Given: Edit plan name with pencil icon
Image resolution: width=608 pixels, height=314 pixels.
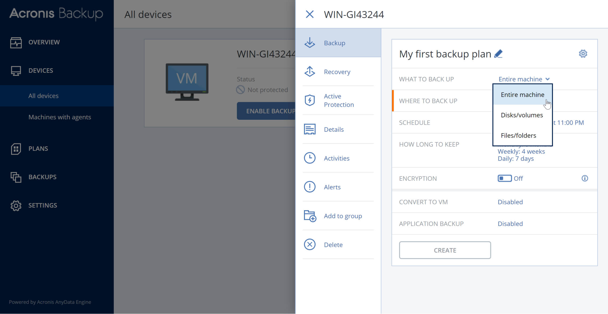Looking at the screenshot, I should [498, 54].
